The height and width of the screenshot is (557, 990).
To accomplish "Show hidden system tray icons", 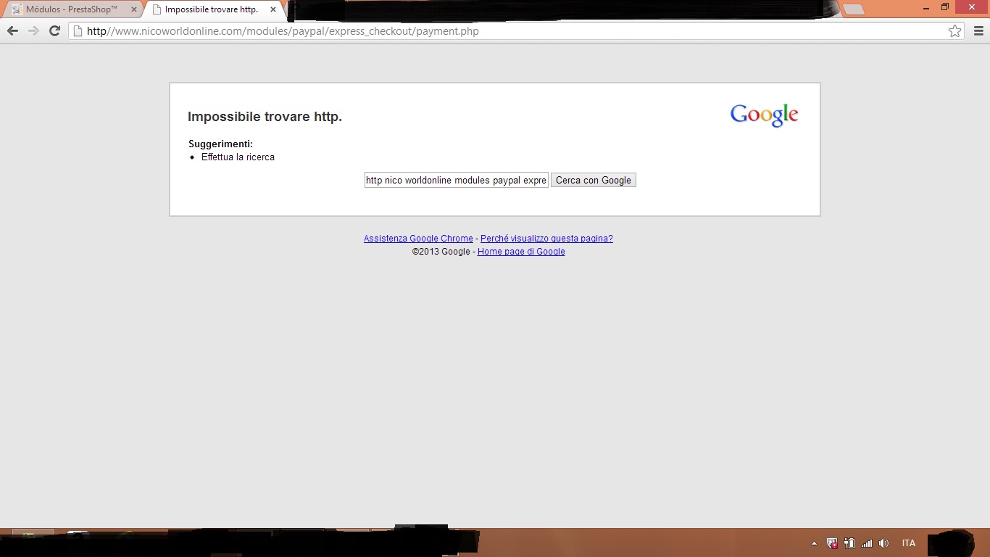I will (814, 543).
